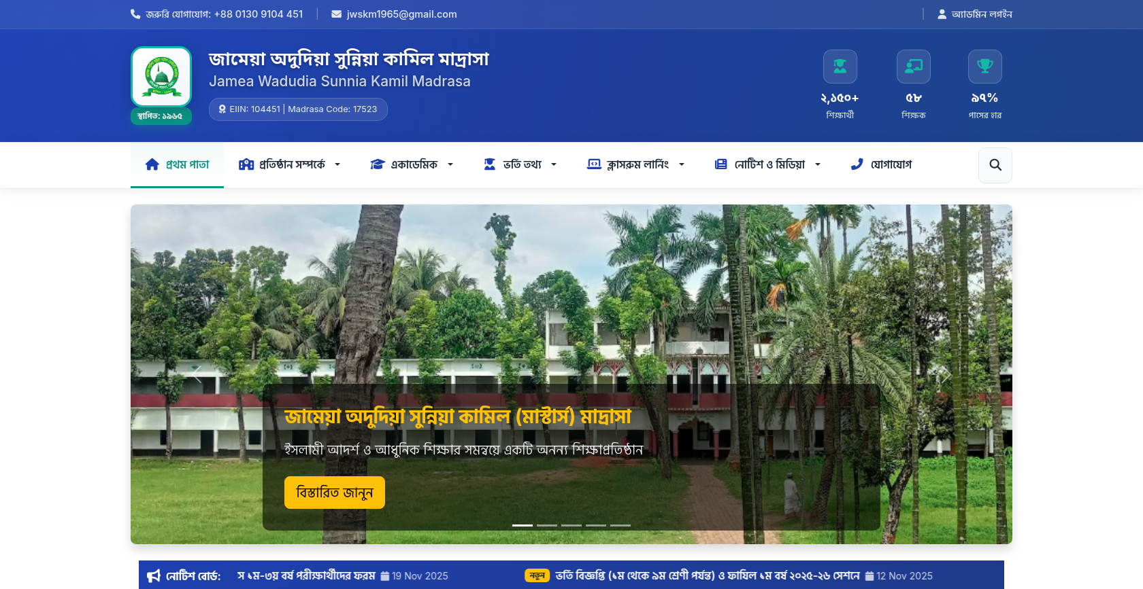Screen dimensions: 1143x589
Task: Click the trophy pass-rate icon
Action: tap(984, 67)
